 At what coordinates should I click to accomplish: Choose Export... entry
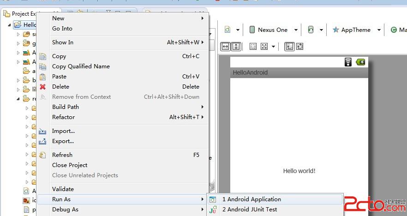click(123, 141)
